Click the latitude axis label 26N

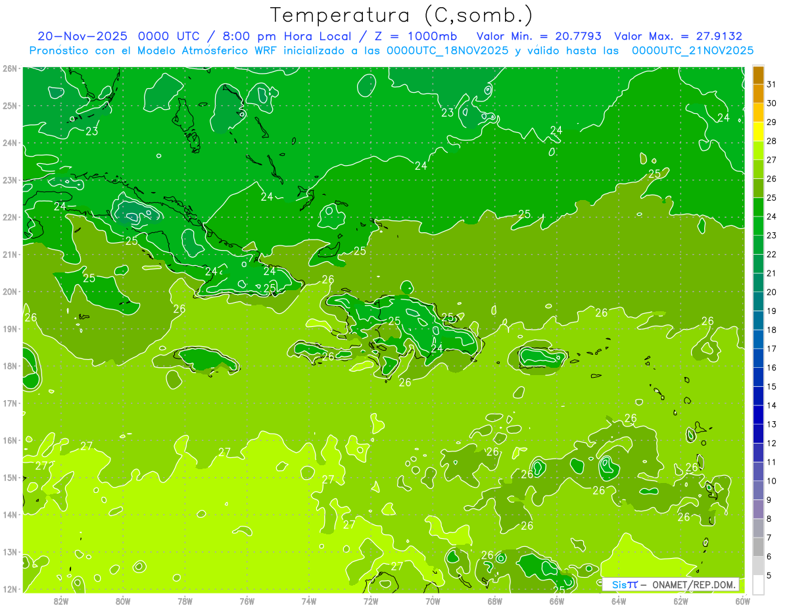coord(10,68)
